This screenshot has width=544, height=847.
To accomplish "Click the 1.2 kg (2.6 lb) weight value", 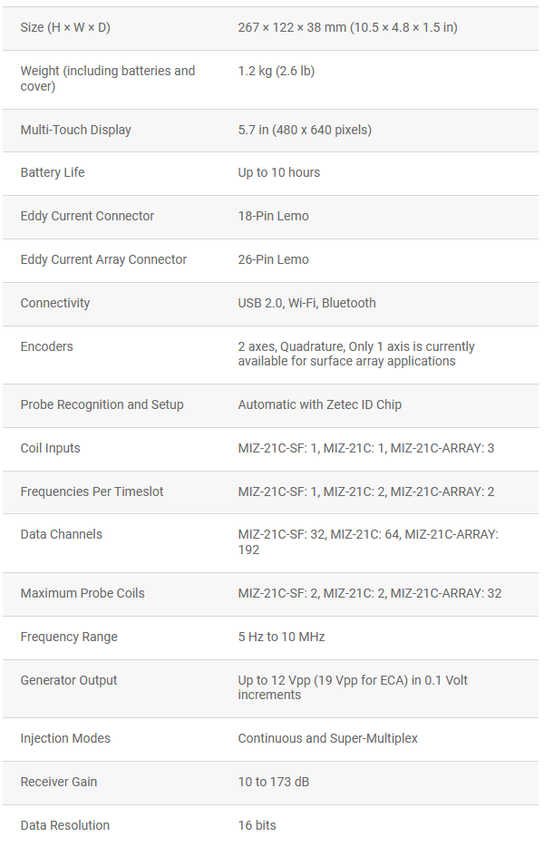I will (x=277, y=71).
